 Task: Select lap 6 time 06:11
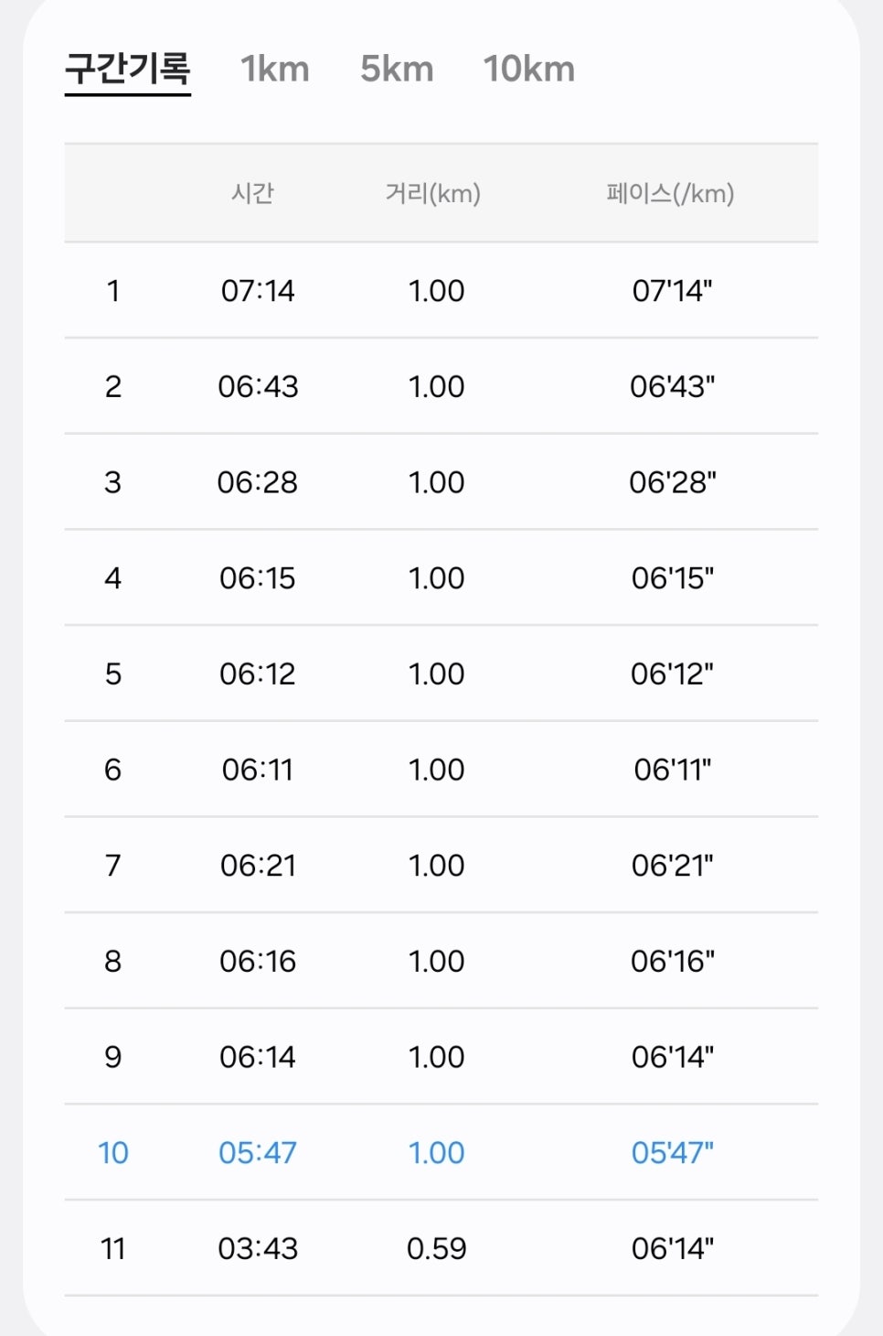pos(258,770)
